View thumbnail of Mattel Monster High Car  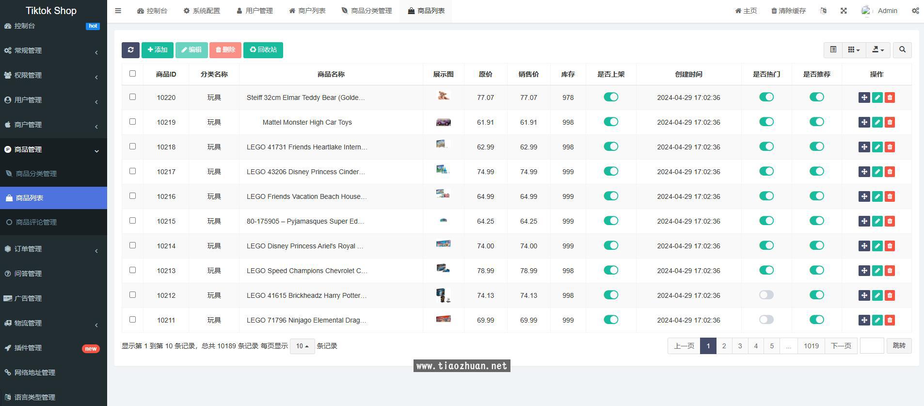[443, 122]
